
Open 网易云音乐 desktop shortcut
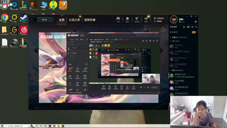[x=24, y=30]
